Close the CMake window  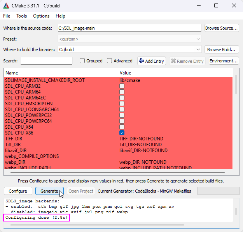[234, 6]
